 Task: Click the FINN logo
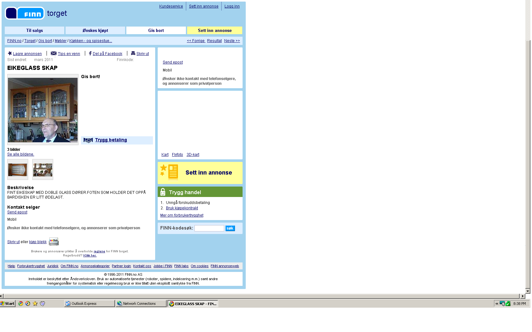[x=25, y=13]
